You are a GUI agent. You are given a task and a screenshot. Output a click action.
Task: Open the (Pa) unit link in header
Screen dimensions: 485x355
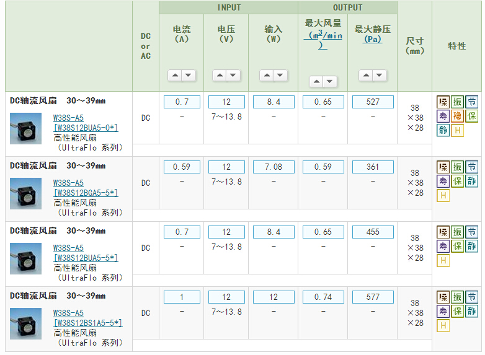[373, 39]
